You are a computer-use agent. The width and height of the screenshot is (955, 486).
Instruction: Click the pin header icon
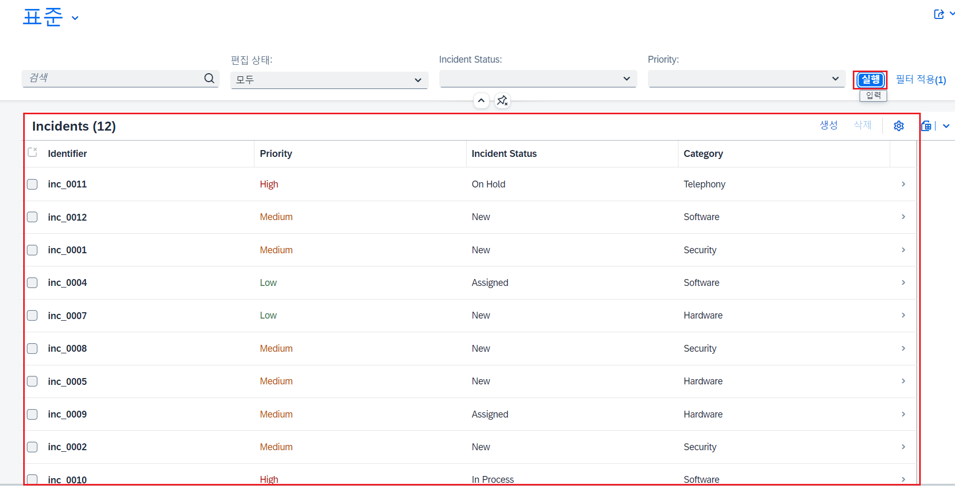[503, 100]
